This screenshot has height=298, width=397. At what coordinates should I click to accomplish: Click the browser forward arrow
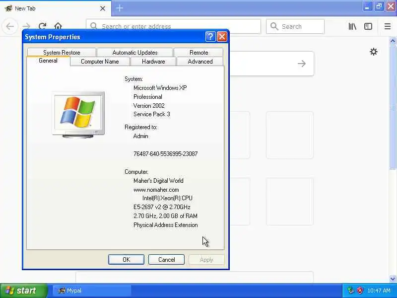click(26, 26)
